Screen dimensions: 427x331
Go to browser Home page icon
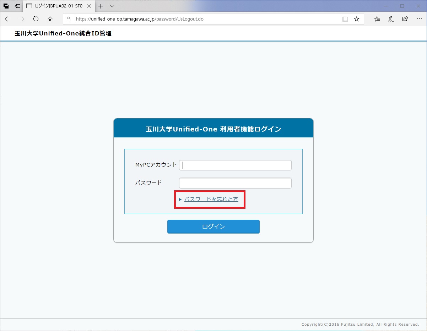tap(50, 19)
